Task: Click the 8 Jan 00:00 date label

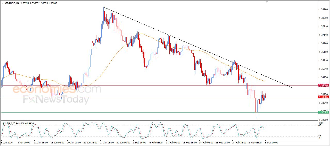Action: (x=23, y=142)
